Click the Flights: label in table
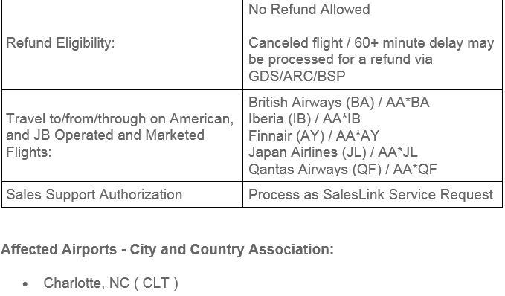Image resolution: width=505 pixels, height=296 pixels. tap(29, 152)
